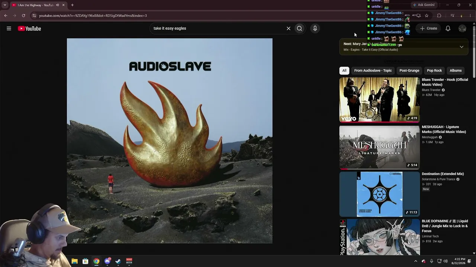Close the I Am the Highway tab
476x267 pixels.
[x=63, y=5]
